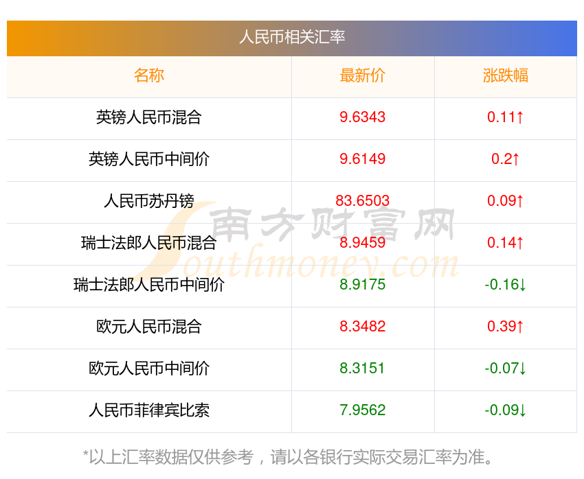This screenshot has height=479, width=584.
Task: Click the change value -0.16↓
Action: [x=506, y=285]
